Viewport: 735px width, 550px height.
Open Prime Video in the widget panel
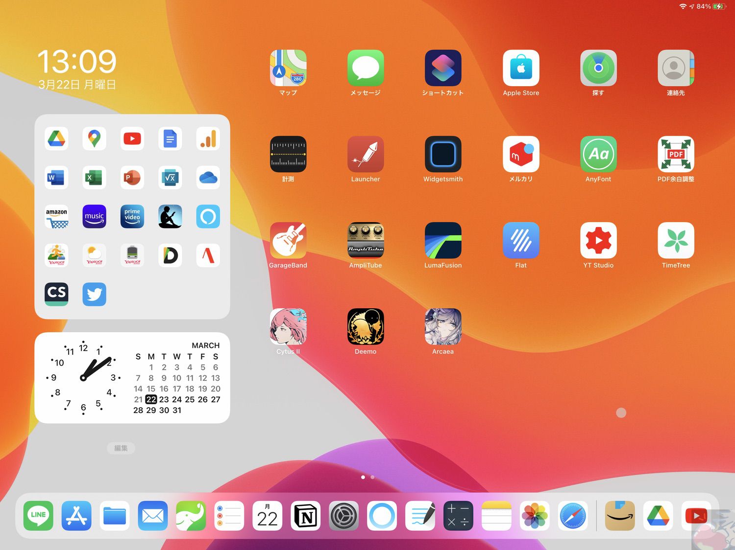pos(132,216)
